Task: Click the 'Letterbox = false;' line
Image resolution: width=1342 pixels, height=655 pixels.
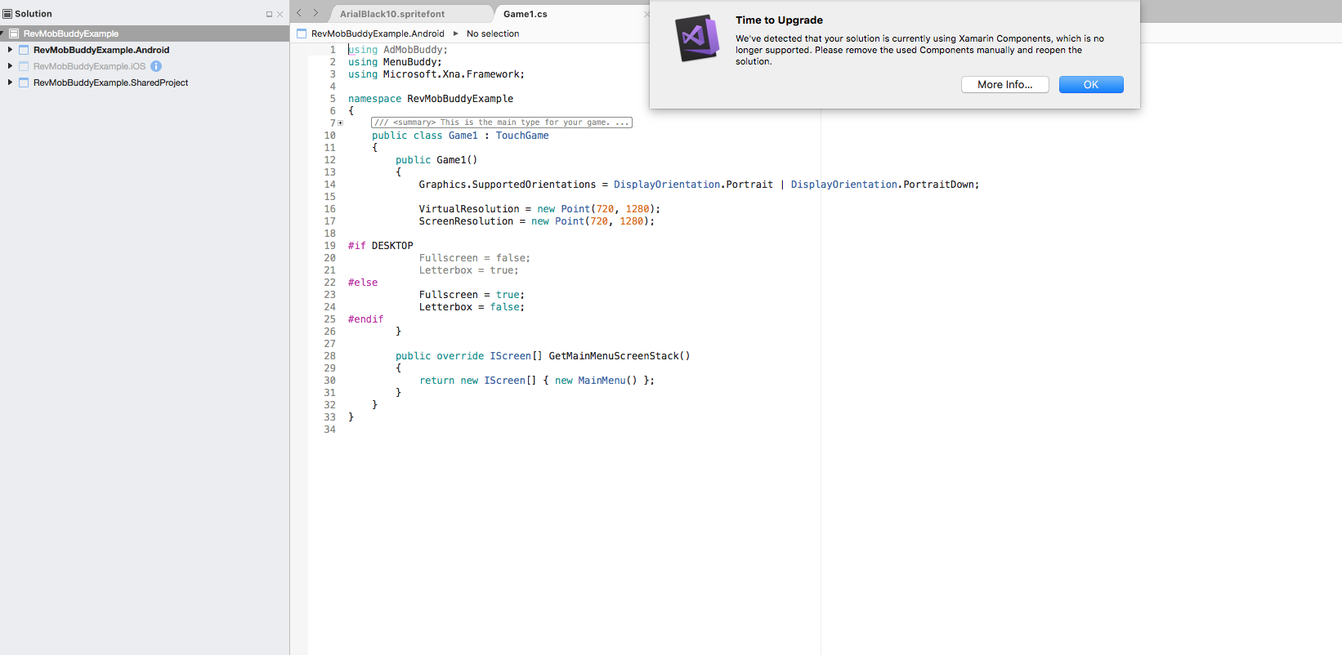Action: [472, 307]
